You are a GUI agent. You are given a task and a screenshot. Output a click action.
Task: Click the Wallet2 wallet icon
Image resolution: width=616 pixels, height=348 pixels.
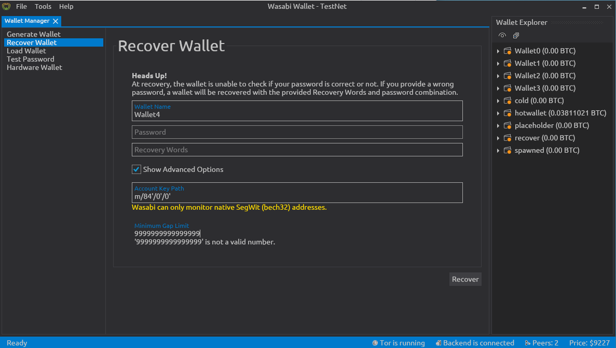tap(508, 76)
